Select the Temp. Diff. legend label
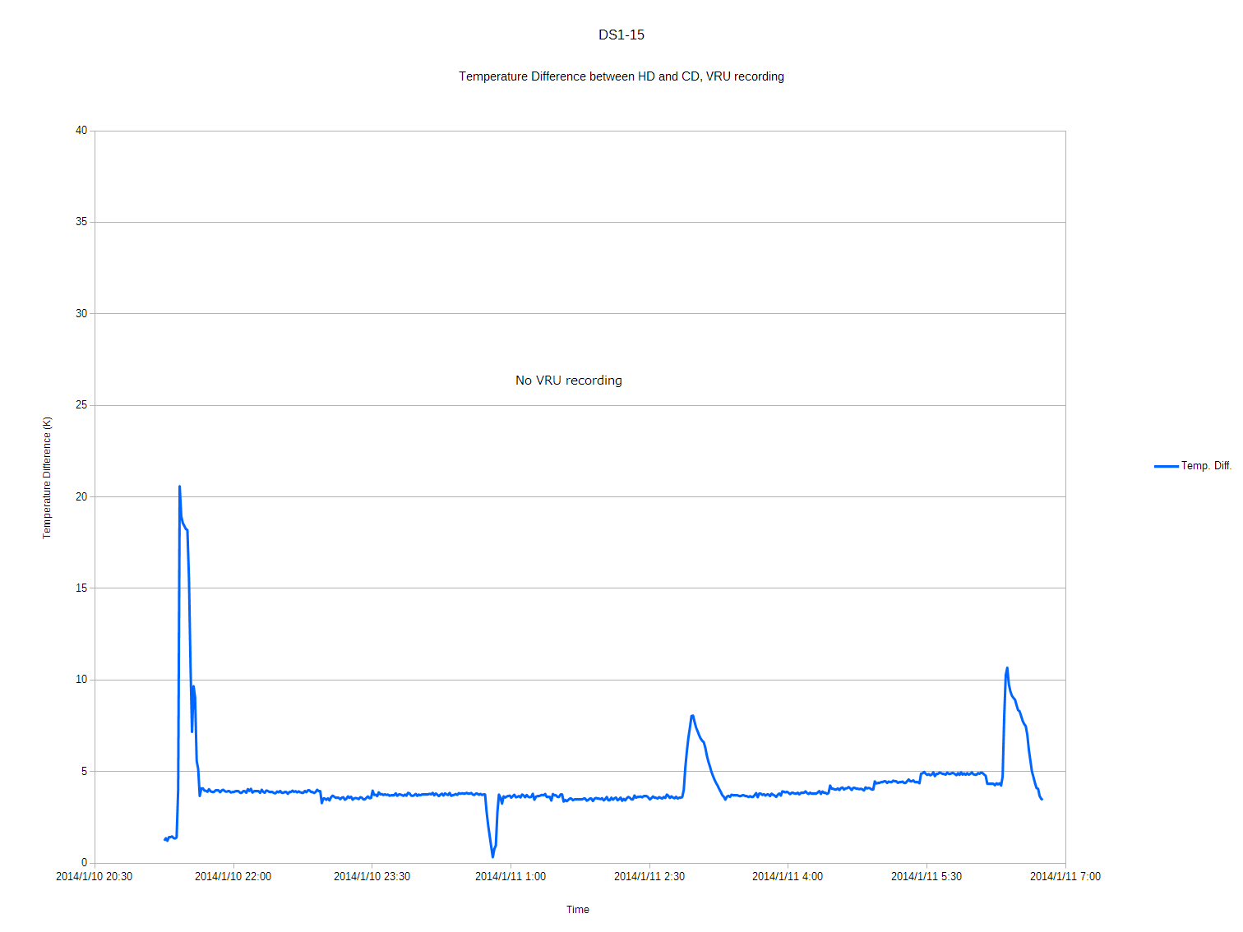Viewport: 1243px width, 932px height. click(x=1206, y=466)
